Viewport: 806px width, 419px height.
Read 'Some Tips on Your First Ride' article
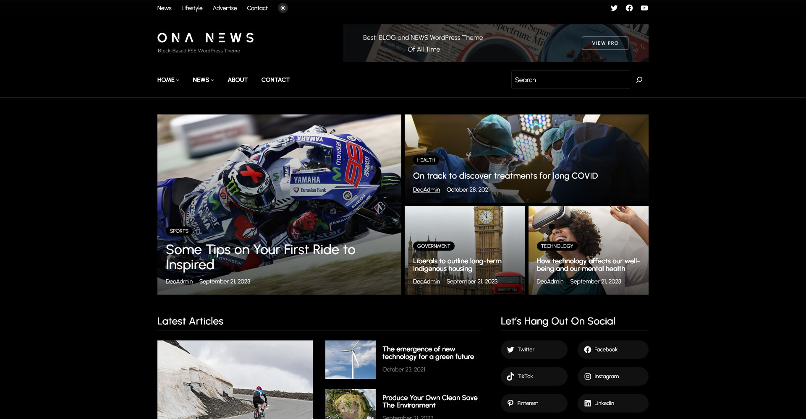point(260,257)
